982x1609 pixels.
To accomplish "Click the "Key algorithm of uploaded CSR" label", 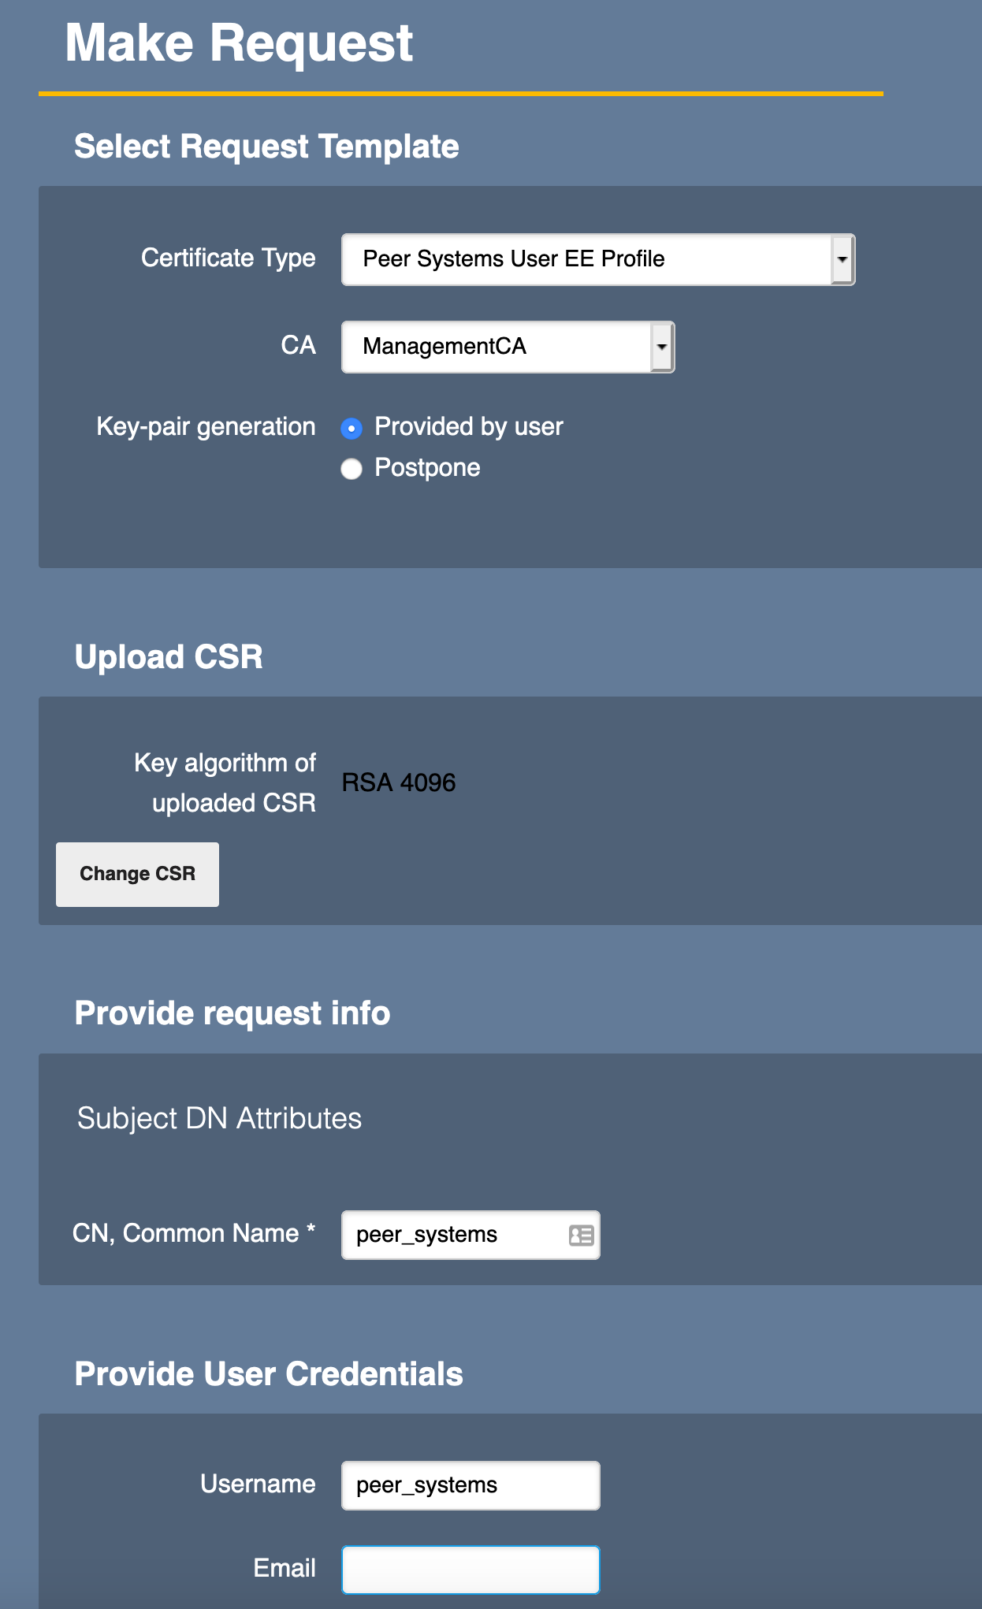I will (x=225, y=782).
